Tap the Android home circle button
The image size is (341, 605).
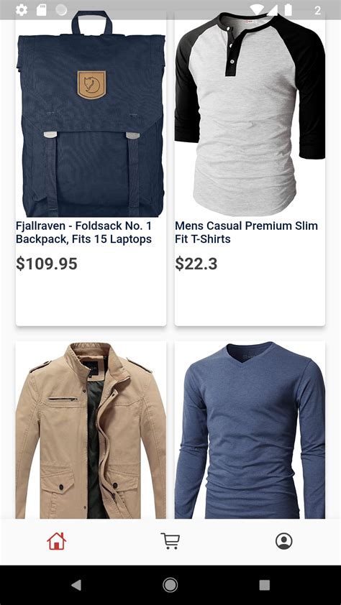coord(170,586)
